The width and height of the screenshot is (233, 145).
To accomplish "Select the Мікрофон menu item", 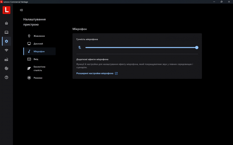I will pyautogui.click(x=39, y=51).
